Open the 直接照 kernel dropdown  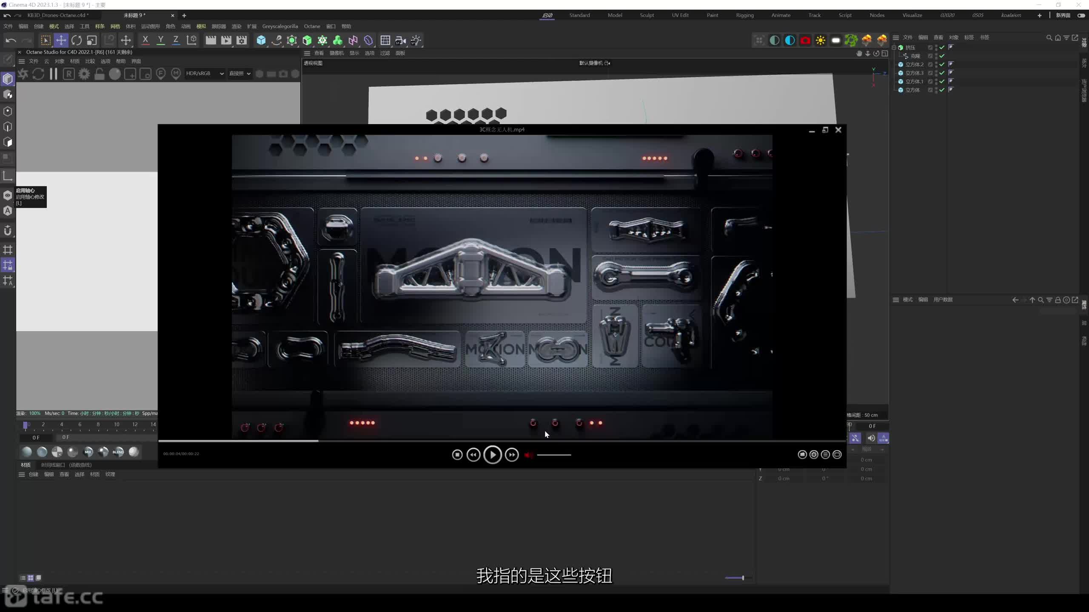(x=240, y=74)
